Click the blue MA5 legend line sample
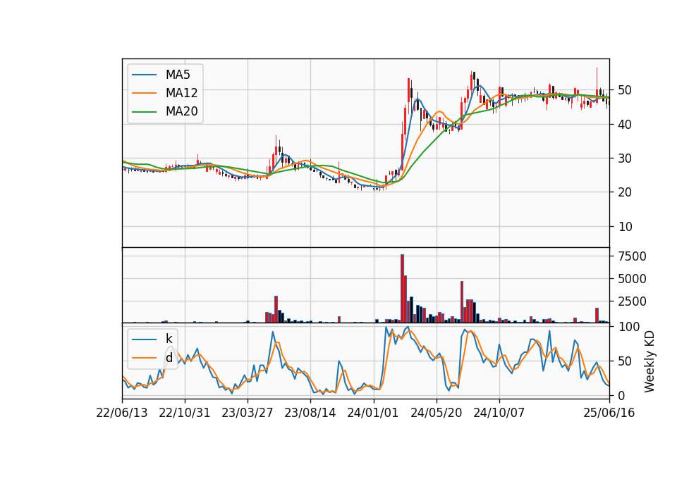The image size is (677, 486). (144, 75)
